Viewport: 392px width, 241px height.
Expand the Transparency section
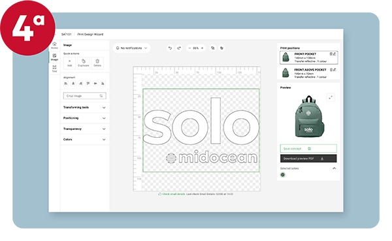(84, 129)
